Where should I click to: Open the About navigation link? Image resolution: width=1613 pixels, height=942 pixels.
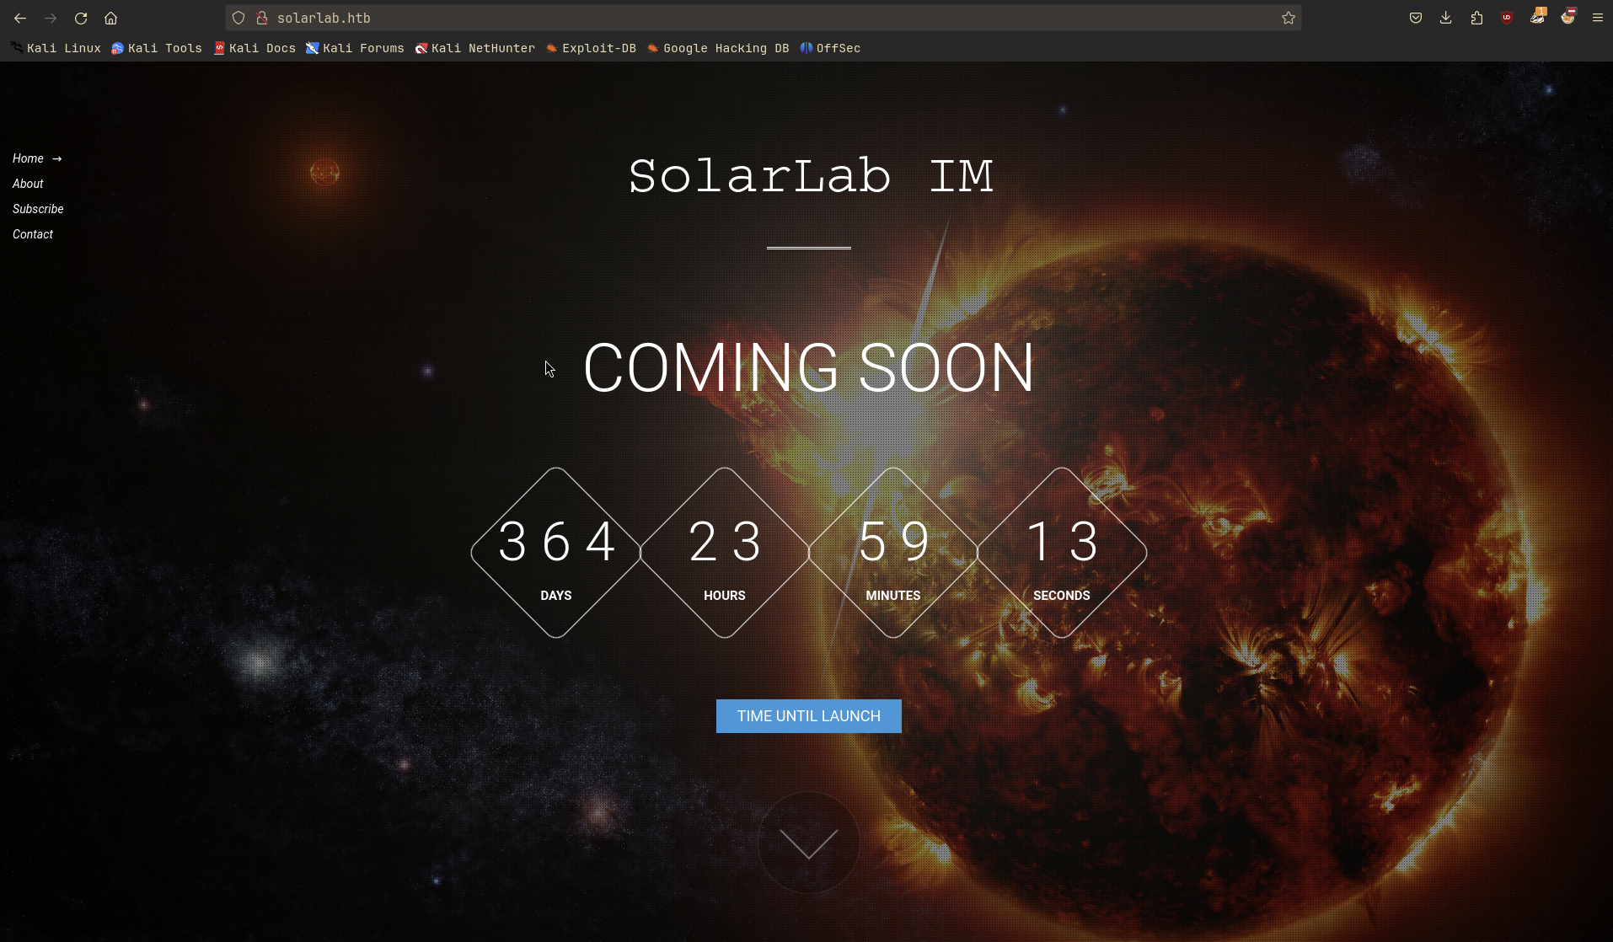(x=28, y=184)
